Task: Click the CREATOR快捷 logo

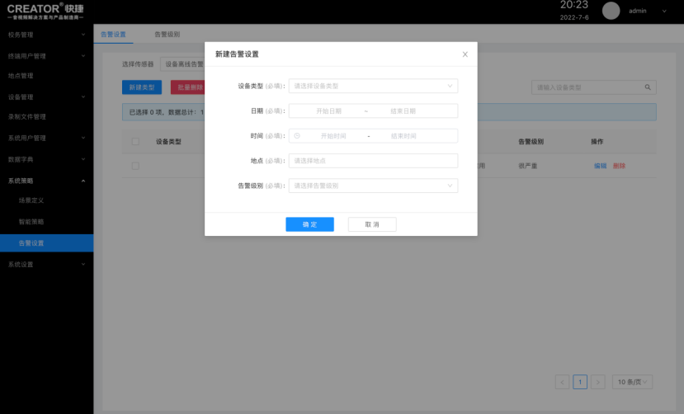Action: (45, 11)
